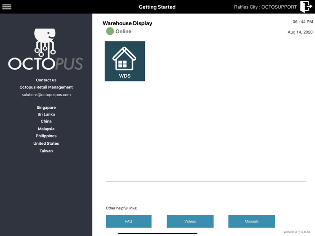Viewport: 315px width, 236px height.
Task: Select Philippines in contact list
Action: coord(46,136)
